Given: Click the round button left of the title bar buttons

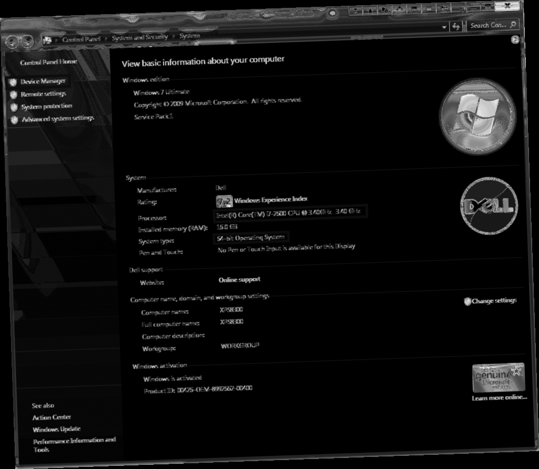Looking at the screenshot, I should (332, 13).
